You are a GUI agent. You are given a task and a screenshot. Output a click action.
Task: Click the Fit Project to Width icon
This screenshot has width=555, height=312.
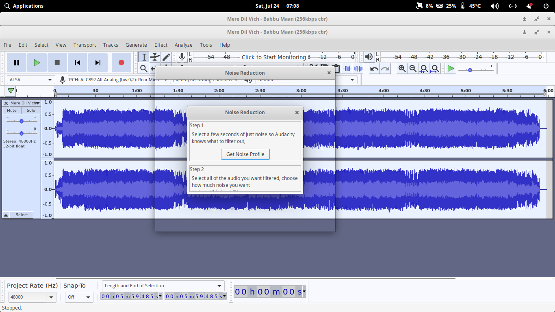[434, 68]
